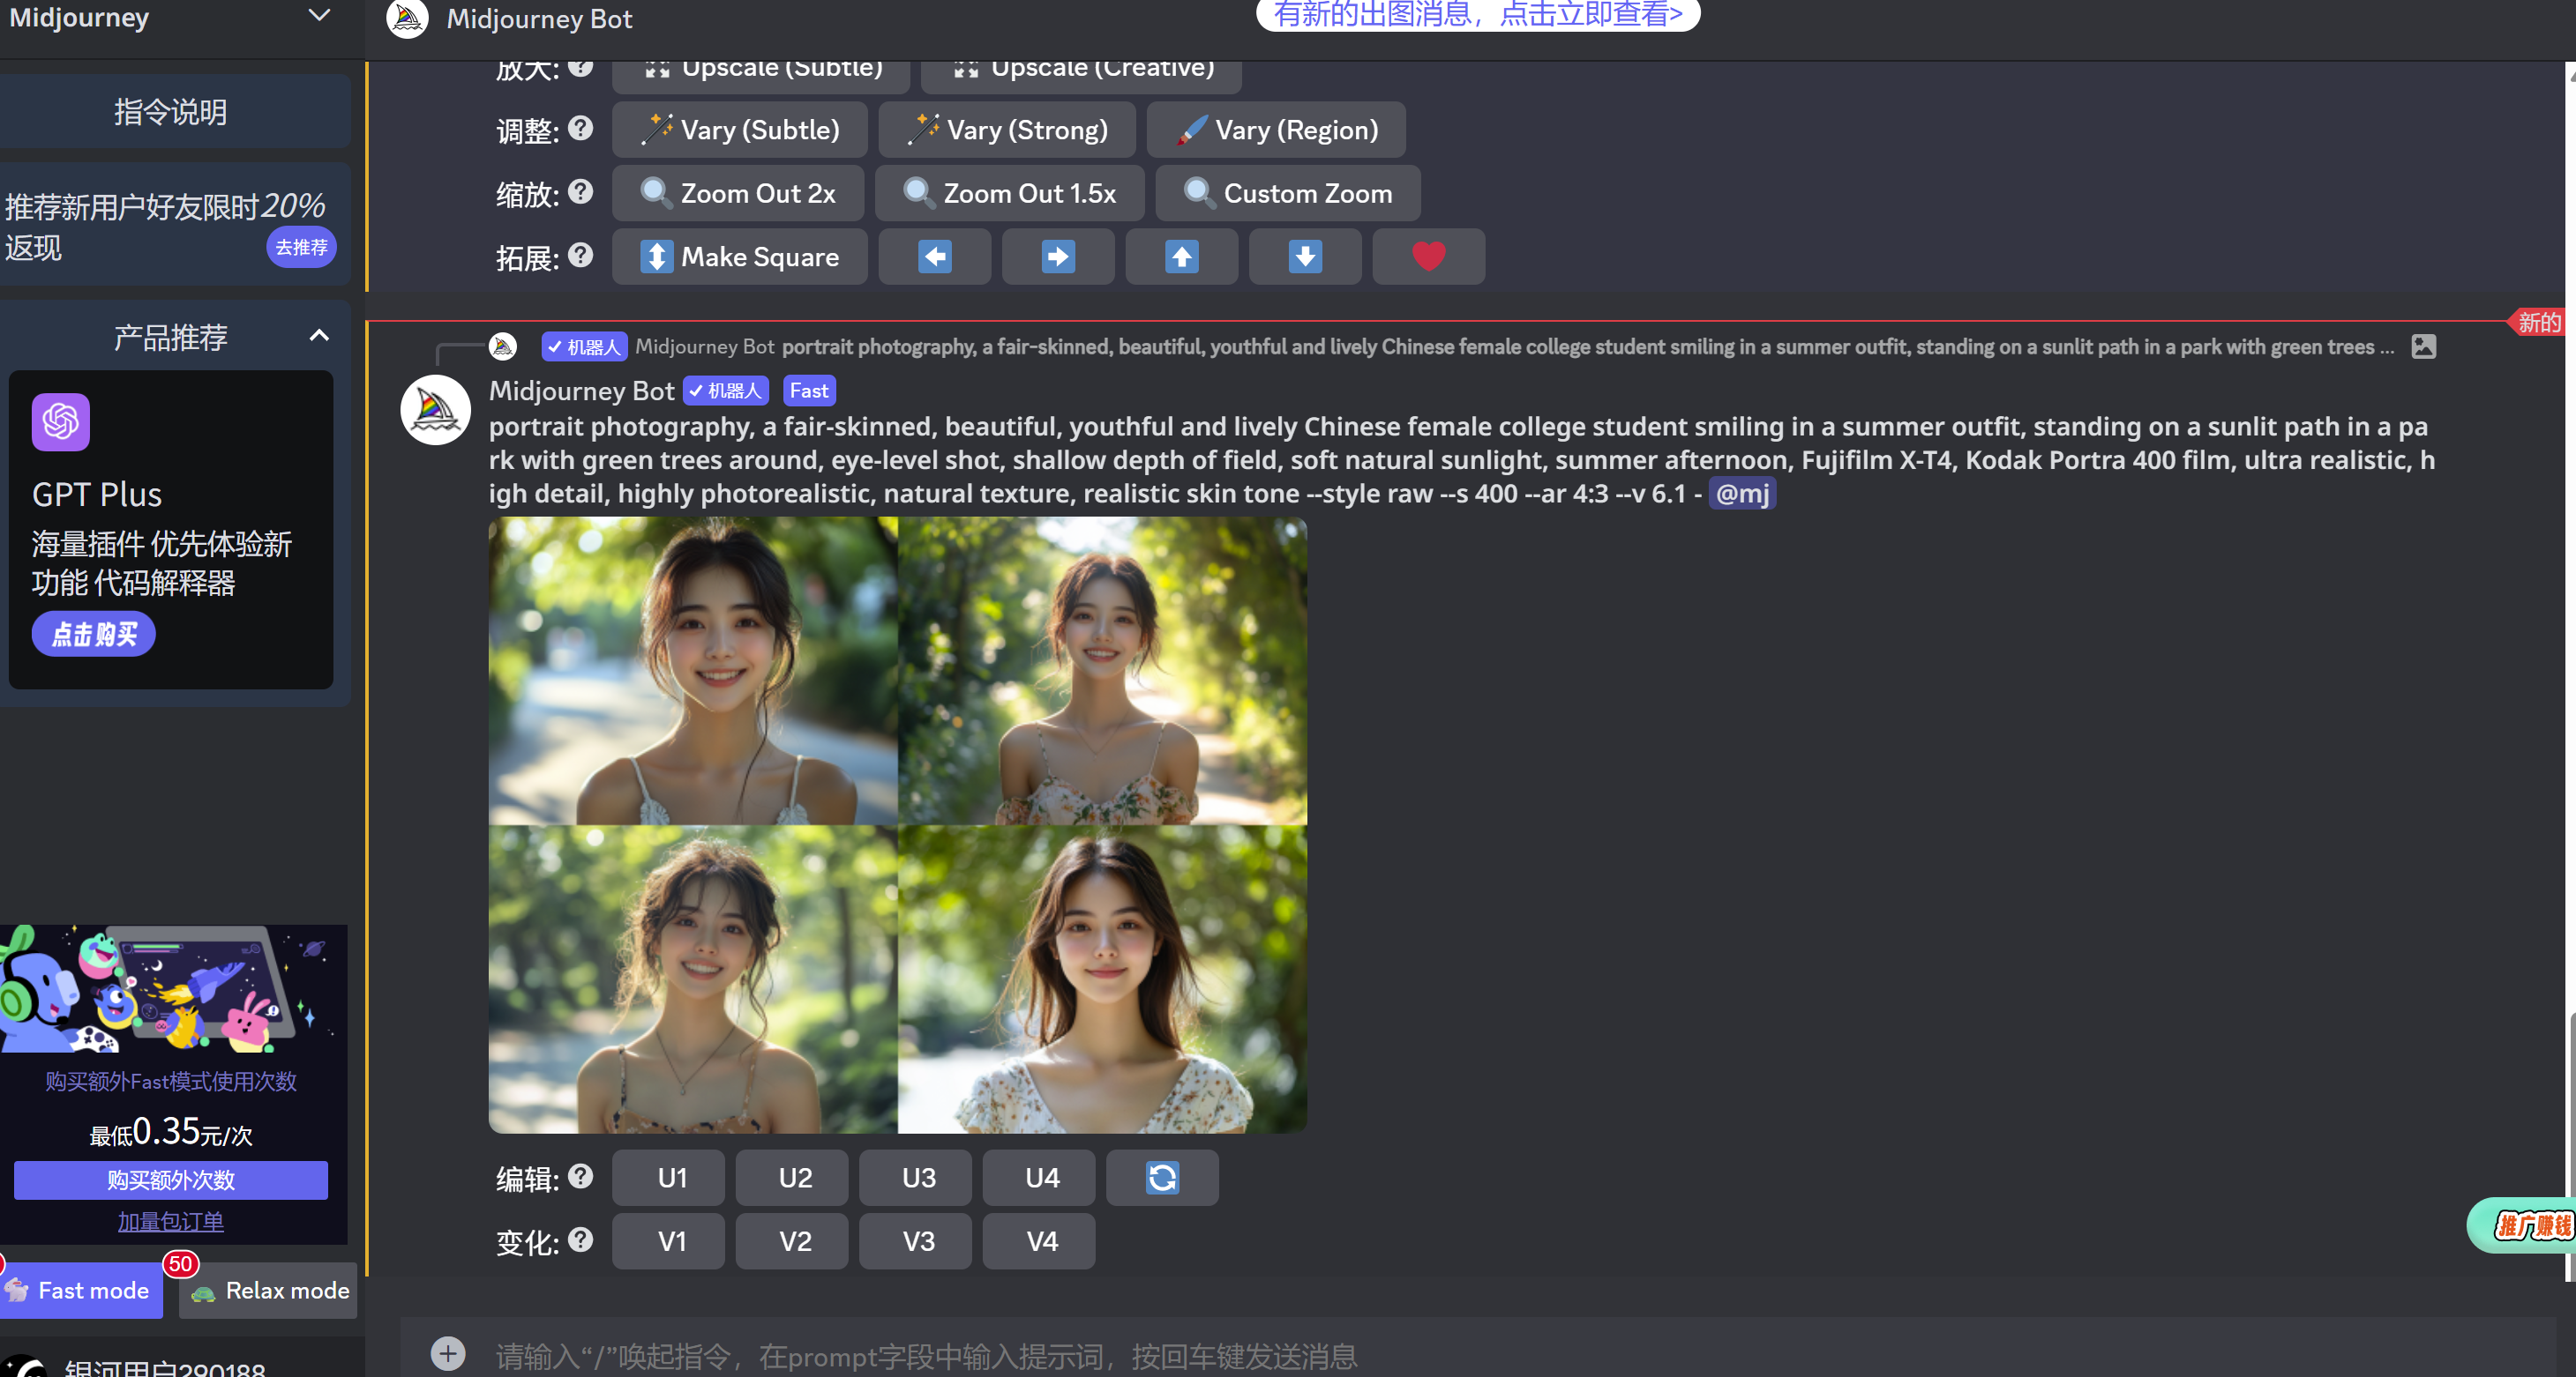Image resolution: width=2576 pixels, height=1377 pixels.
Task: Click the GPT Plus purple logo icon
Action: coord(60,421)
